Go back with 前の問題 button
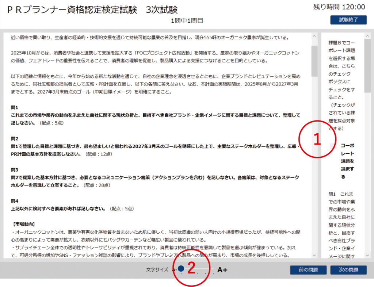 click(308, 270)
